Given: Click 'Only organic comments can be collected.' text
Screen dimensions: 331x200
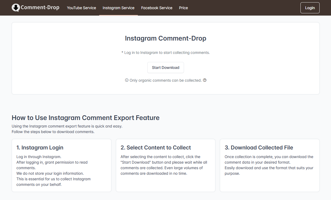Looking at the screenshot, I should [166, 80].
